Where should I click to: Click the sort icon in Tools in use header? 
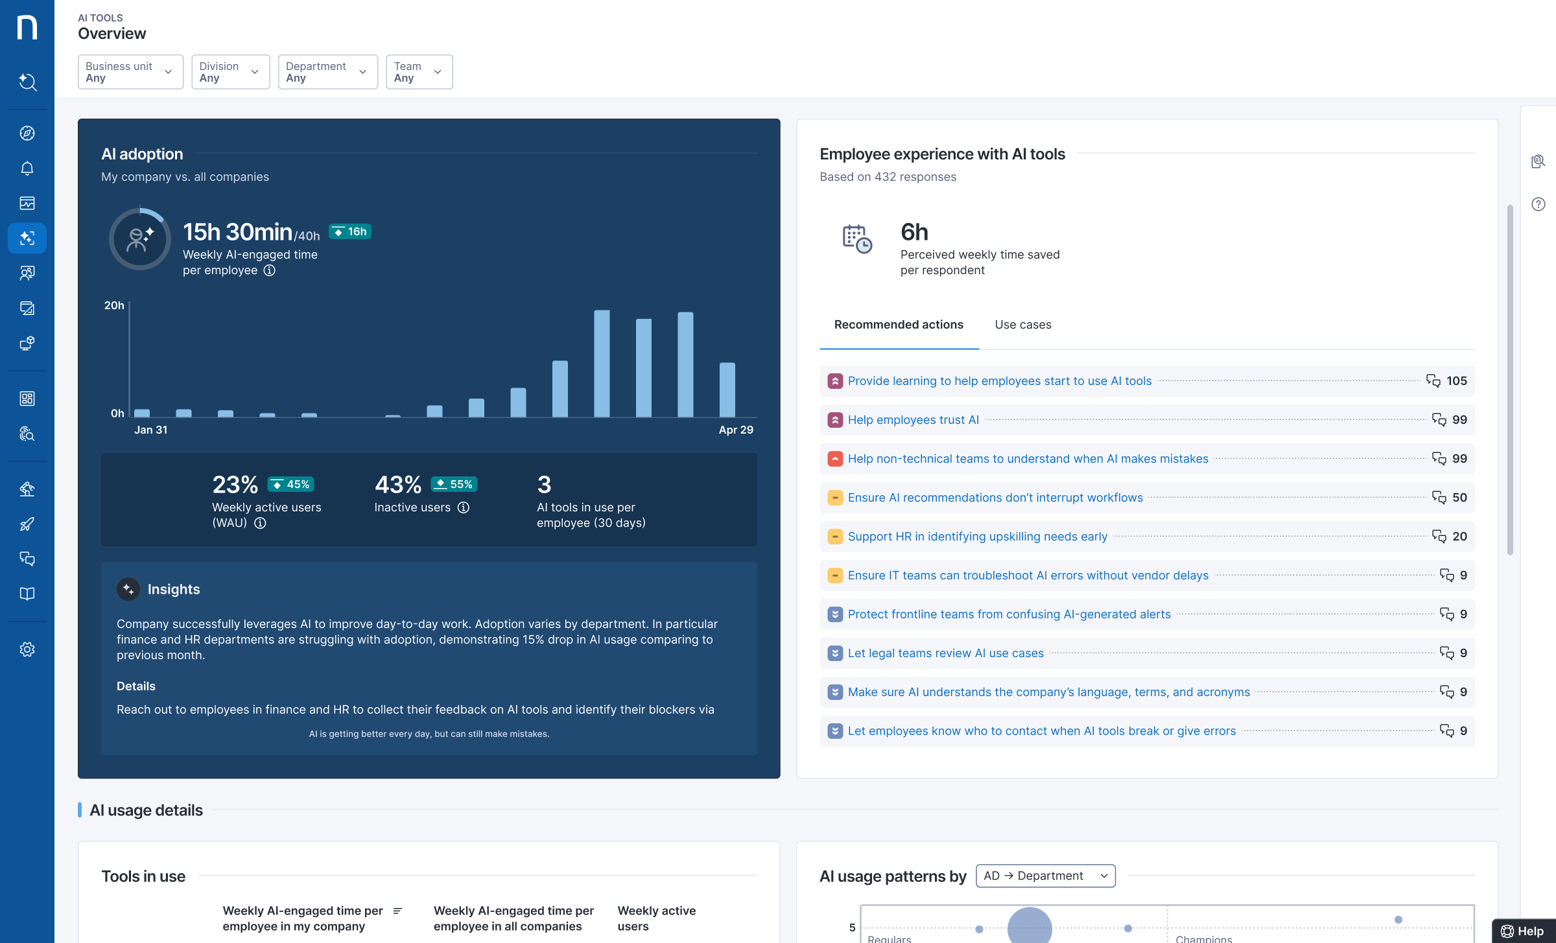pyautogui.click(x=397, y=911)
